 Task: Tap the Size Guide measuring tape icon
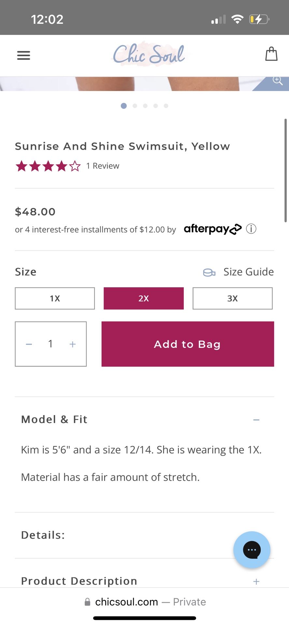[x=209, y=272]
